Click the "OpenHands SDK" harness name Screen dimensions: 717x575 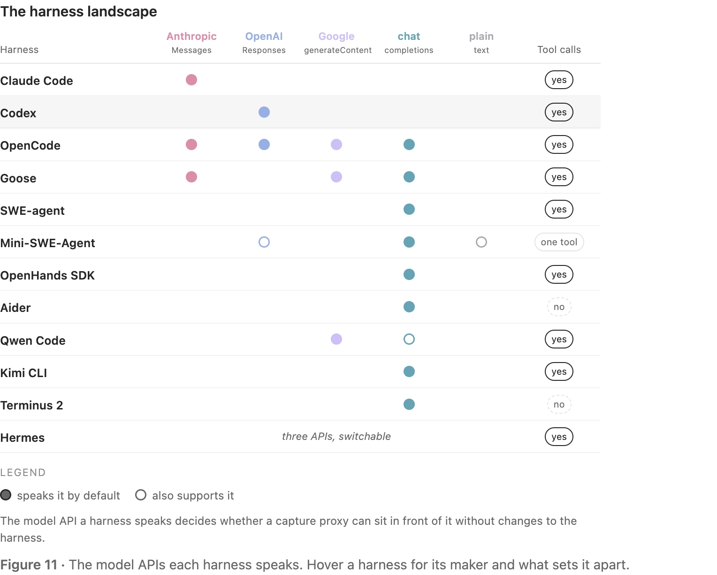click(x=47, y=275)
